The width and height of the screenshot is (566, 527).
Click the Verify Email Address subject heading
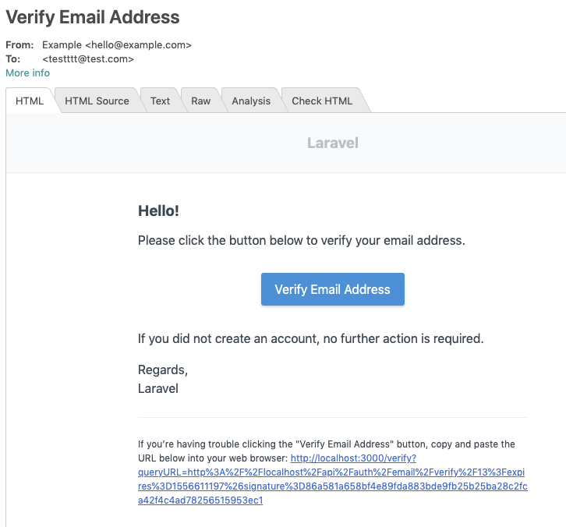click(93, 17)
